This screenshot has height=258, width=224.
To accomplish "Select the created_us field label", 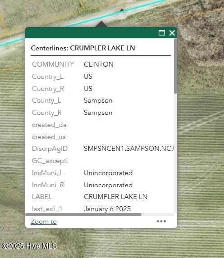I will (x=49, y=137).
